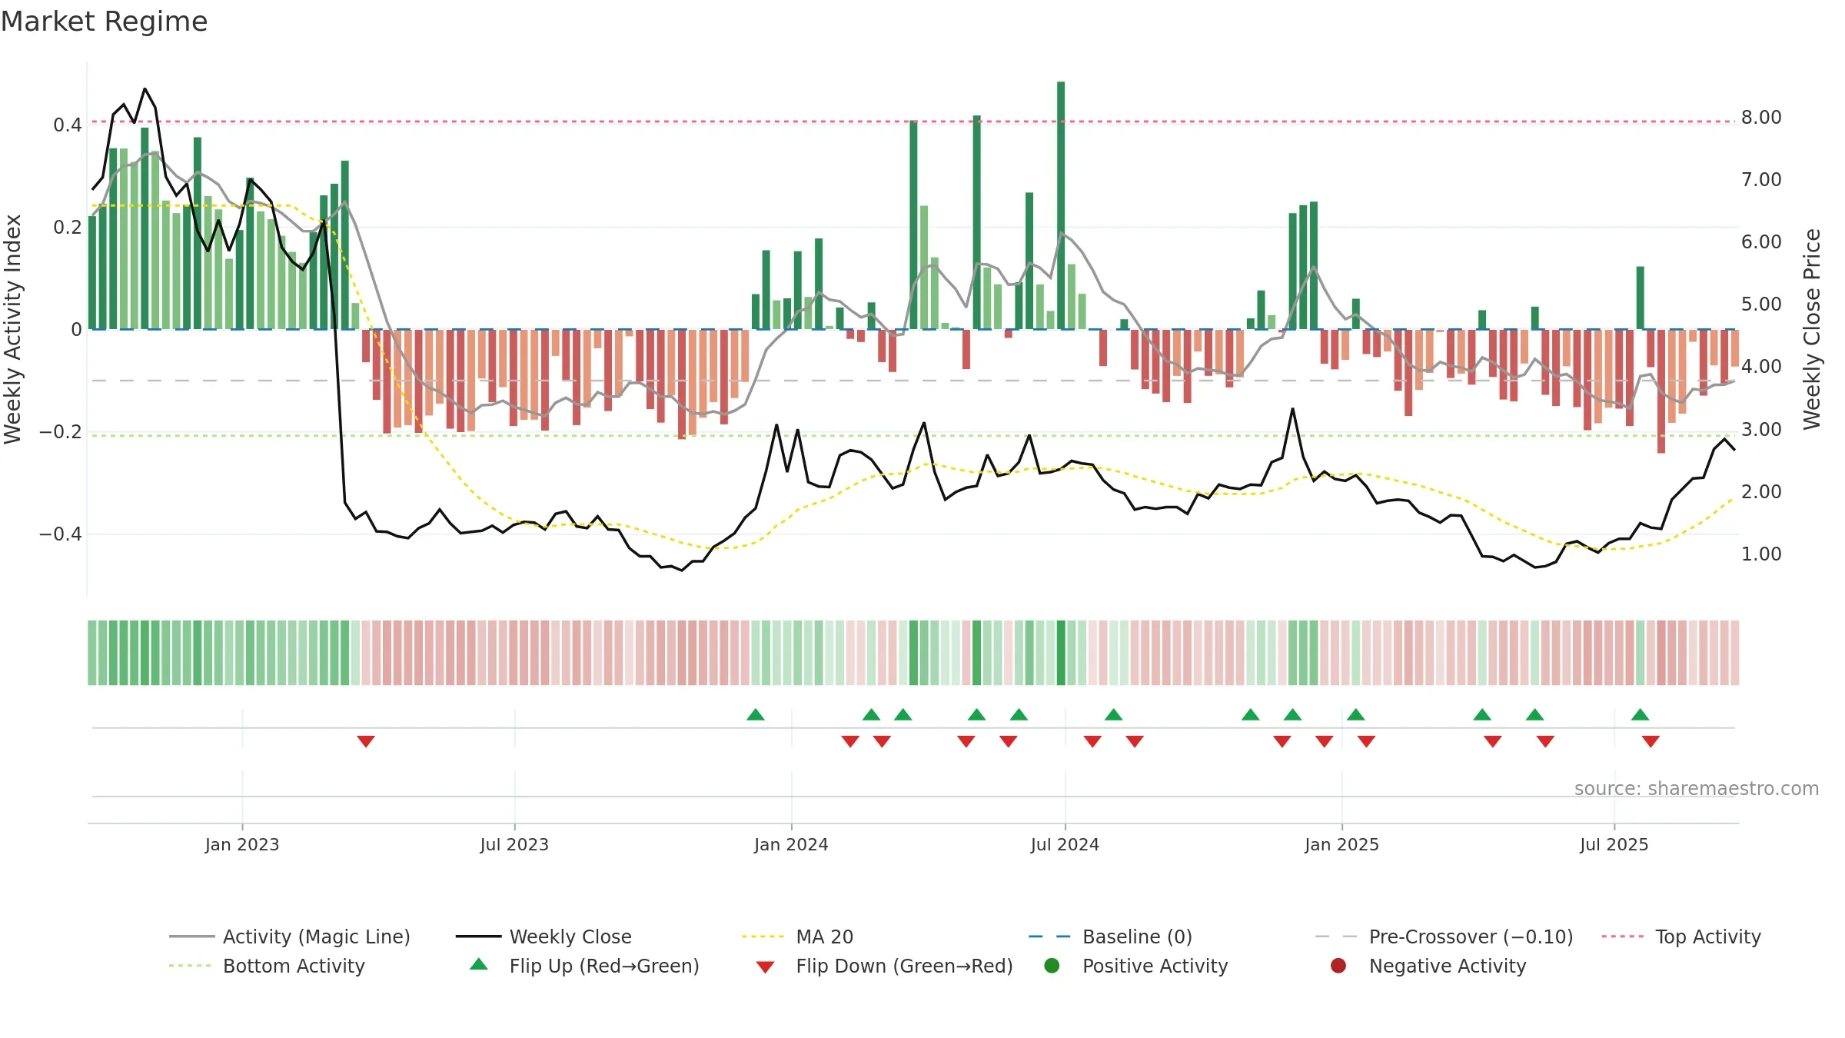1845x1038 pixels.
Task: Toggle Pre-Crossover (−0.10) legend entry
Action: pyautogui.click(x=1444, y=937)
